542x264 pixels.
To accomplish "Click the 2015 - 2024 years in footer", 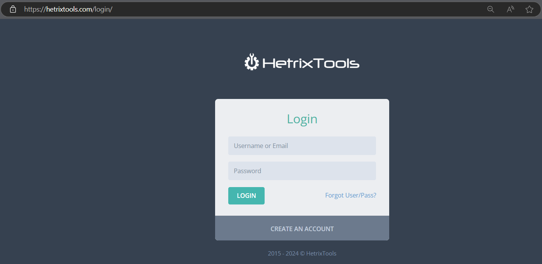I will pyautogui.click(x=283, y=254).
